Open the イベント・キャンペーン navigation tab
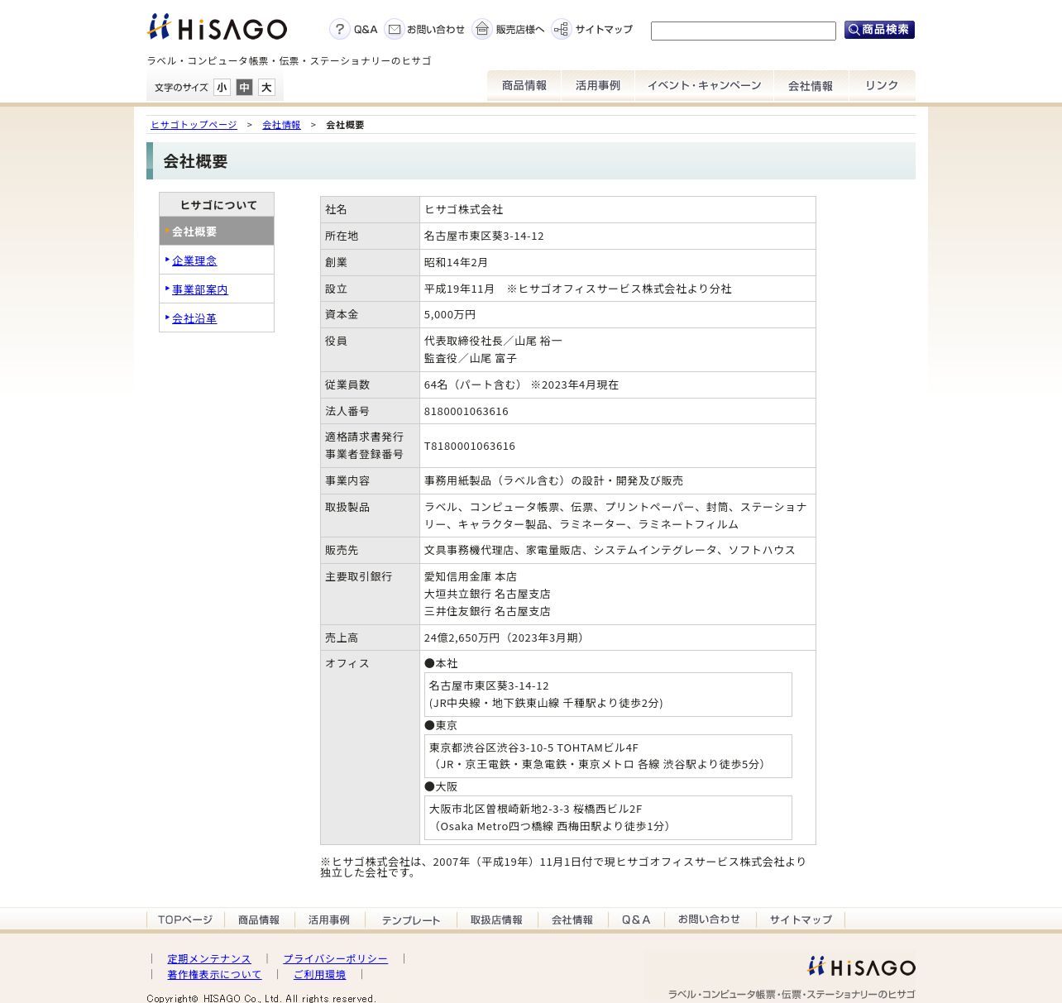1062x1003 pixels. (x=704, y=86)
